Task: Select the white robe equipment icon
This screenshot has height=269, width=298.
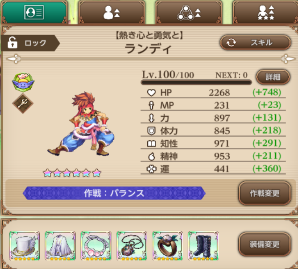Action: [x=60, y=245]
